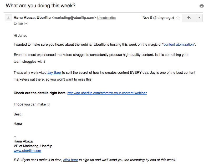Click the date "Nov 9 (2 days ago)"
Image resolution: width=209 pixels, height=164 pixels.
click(x=158, y=18)
